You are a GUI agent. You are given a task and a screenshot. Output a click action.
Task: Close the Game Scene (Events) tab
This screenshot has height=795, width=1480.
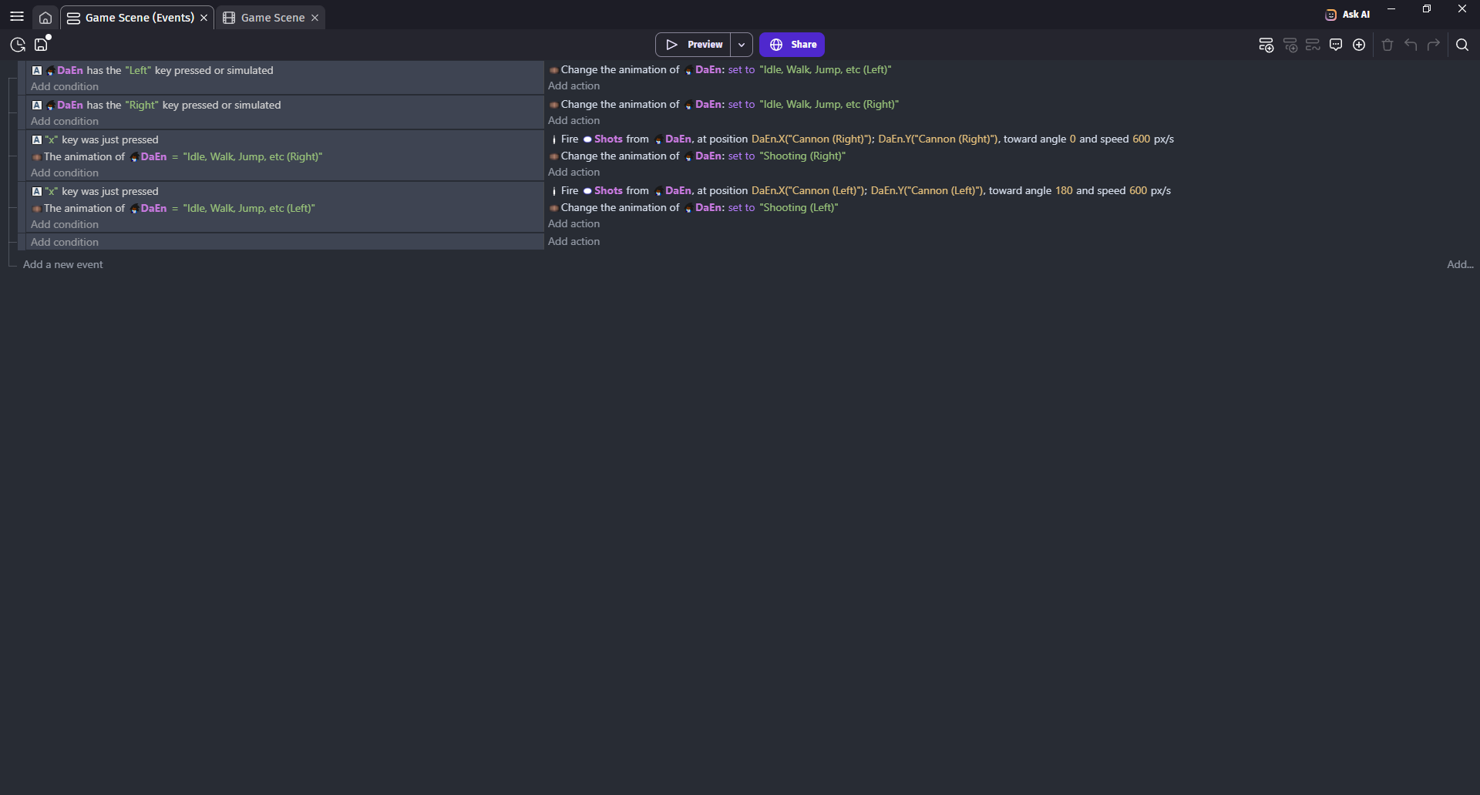[204, 18]
